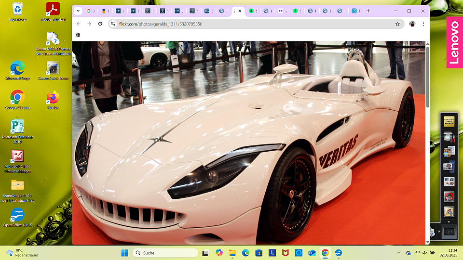Open Microsoft Publisher 2010 shortcut

[x=17, y=131]
